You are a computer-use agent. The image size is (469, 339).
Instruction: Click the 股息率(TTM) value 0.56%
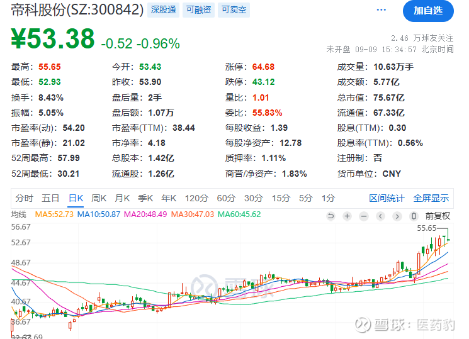[410, 143]
